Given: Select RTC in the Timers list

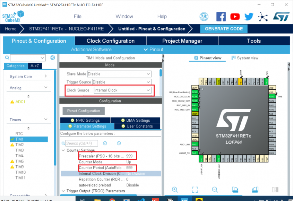Looking at the screenshot, I should [19, 134].
